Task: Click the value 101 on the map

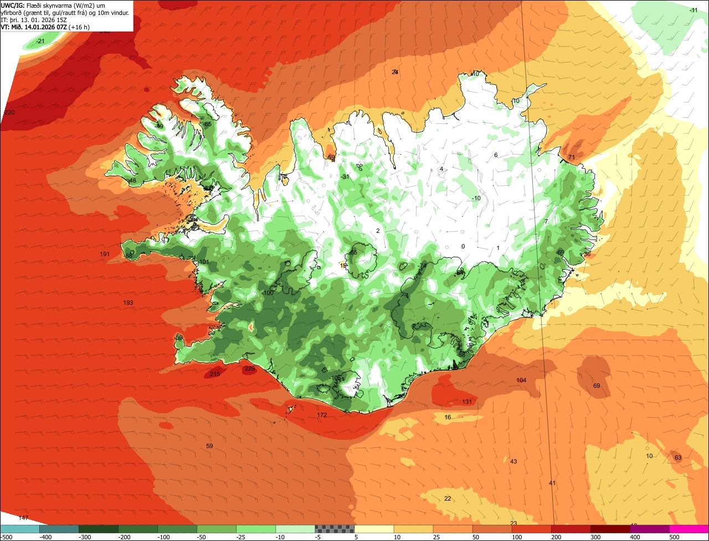Action: pos(204,262)
